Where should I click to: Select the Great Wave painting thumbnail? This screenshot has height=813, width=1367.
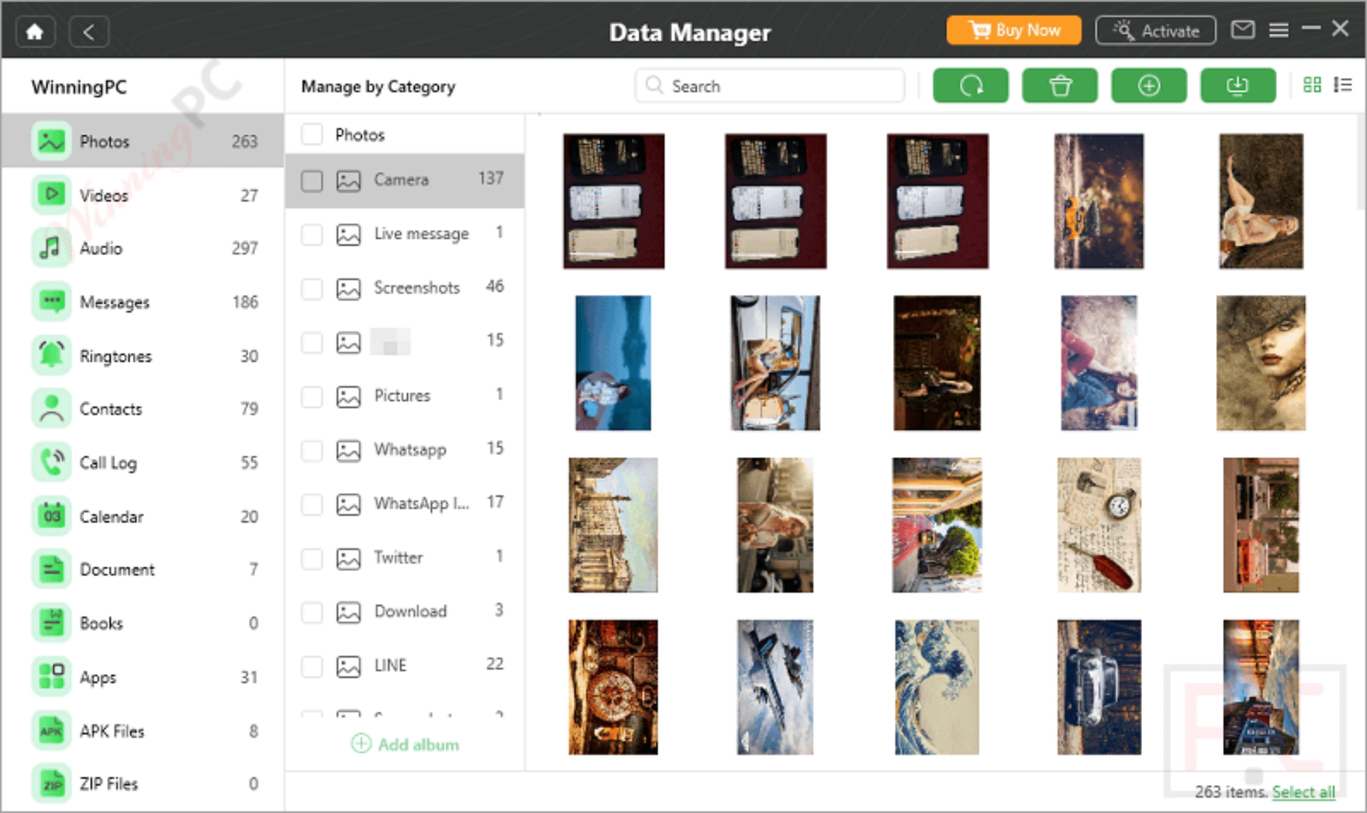[936, 687]
